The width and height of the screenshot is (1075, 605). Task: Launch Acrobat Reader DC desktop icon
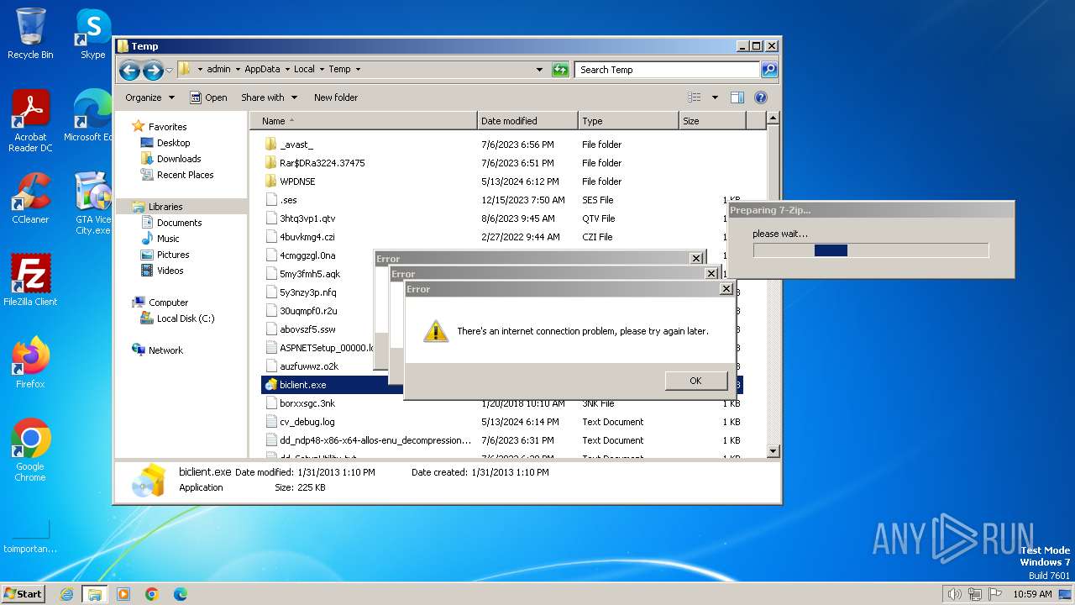coord(30,120)
